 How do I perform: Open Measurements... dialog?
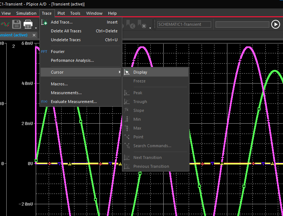click(x=81, y=93)
